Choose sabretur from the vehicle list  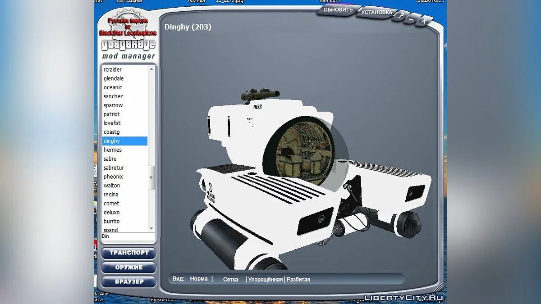pyautogui.click(x=114, y=168)
